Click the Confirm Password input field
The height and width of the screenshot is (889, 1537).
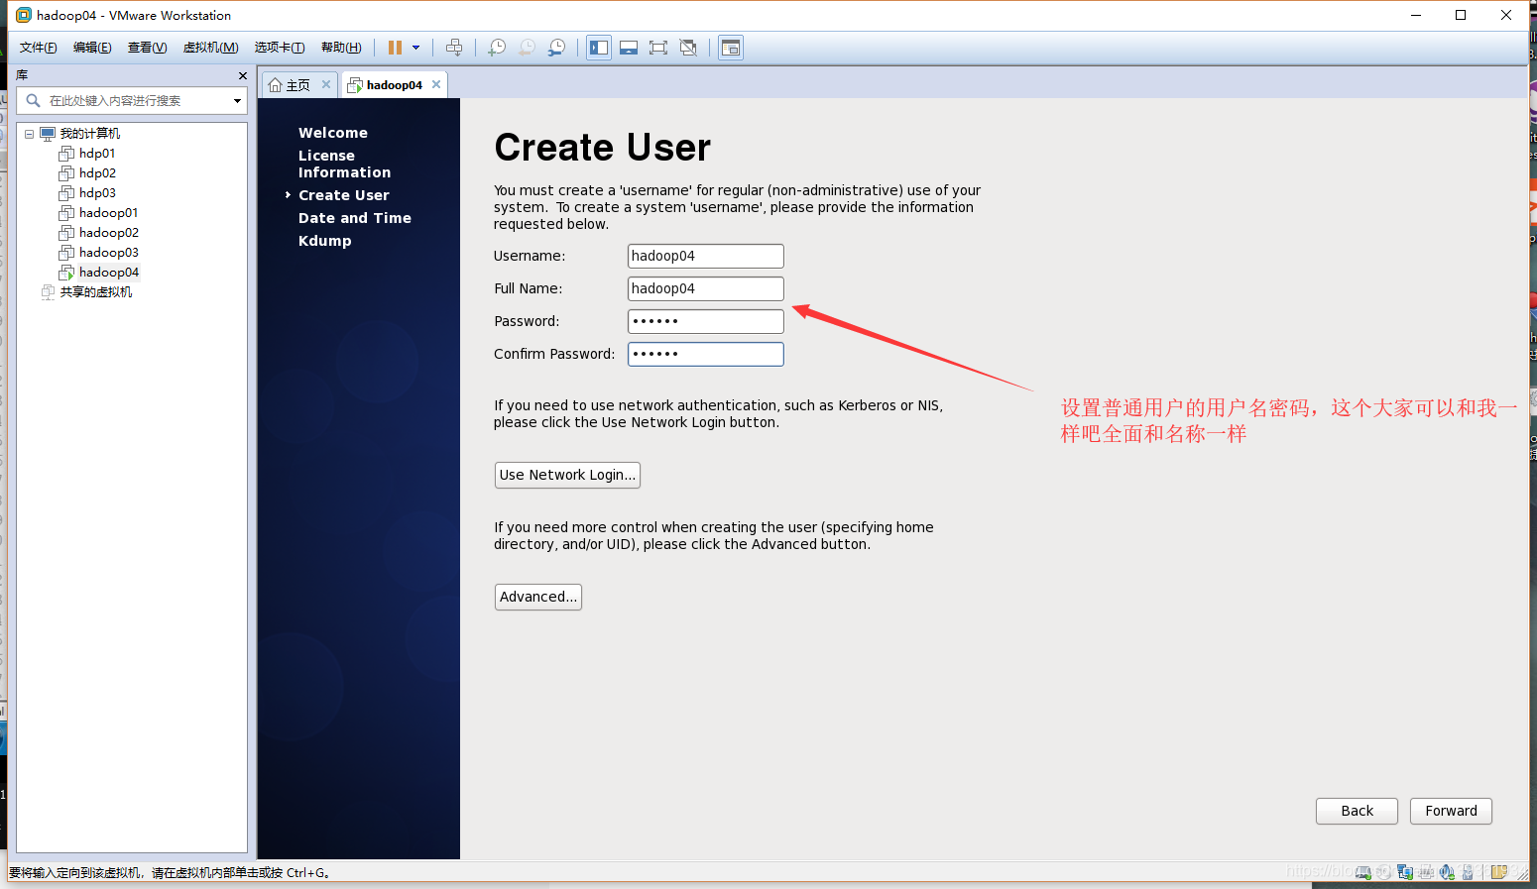click(x=706, y=354)
